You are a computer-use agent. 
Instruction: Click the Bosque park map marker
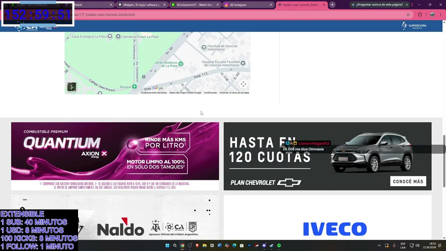pos(134,87)
